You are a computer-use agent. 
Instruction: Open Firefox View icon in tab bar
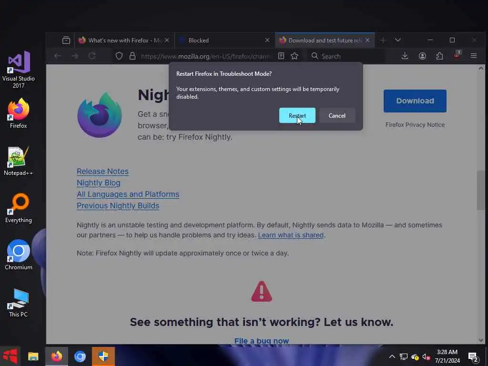click(66, 40)
